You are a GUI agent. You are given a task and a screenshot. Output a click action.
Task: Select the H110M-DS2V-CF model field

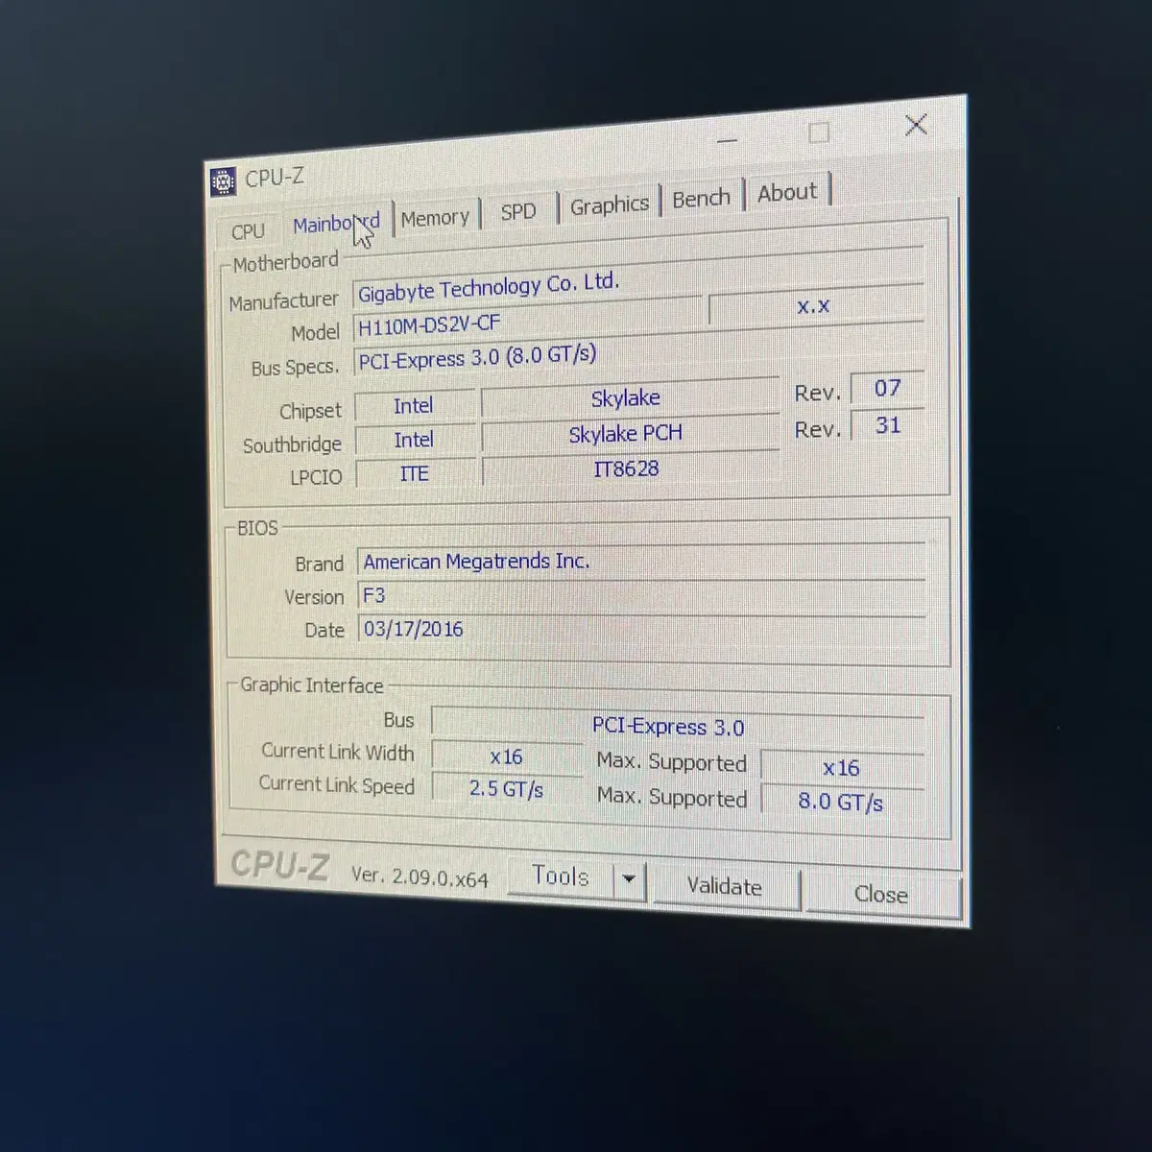coord(527,321)
